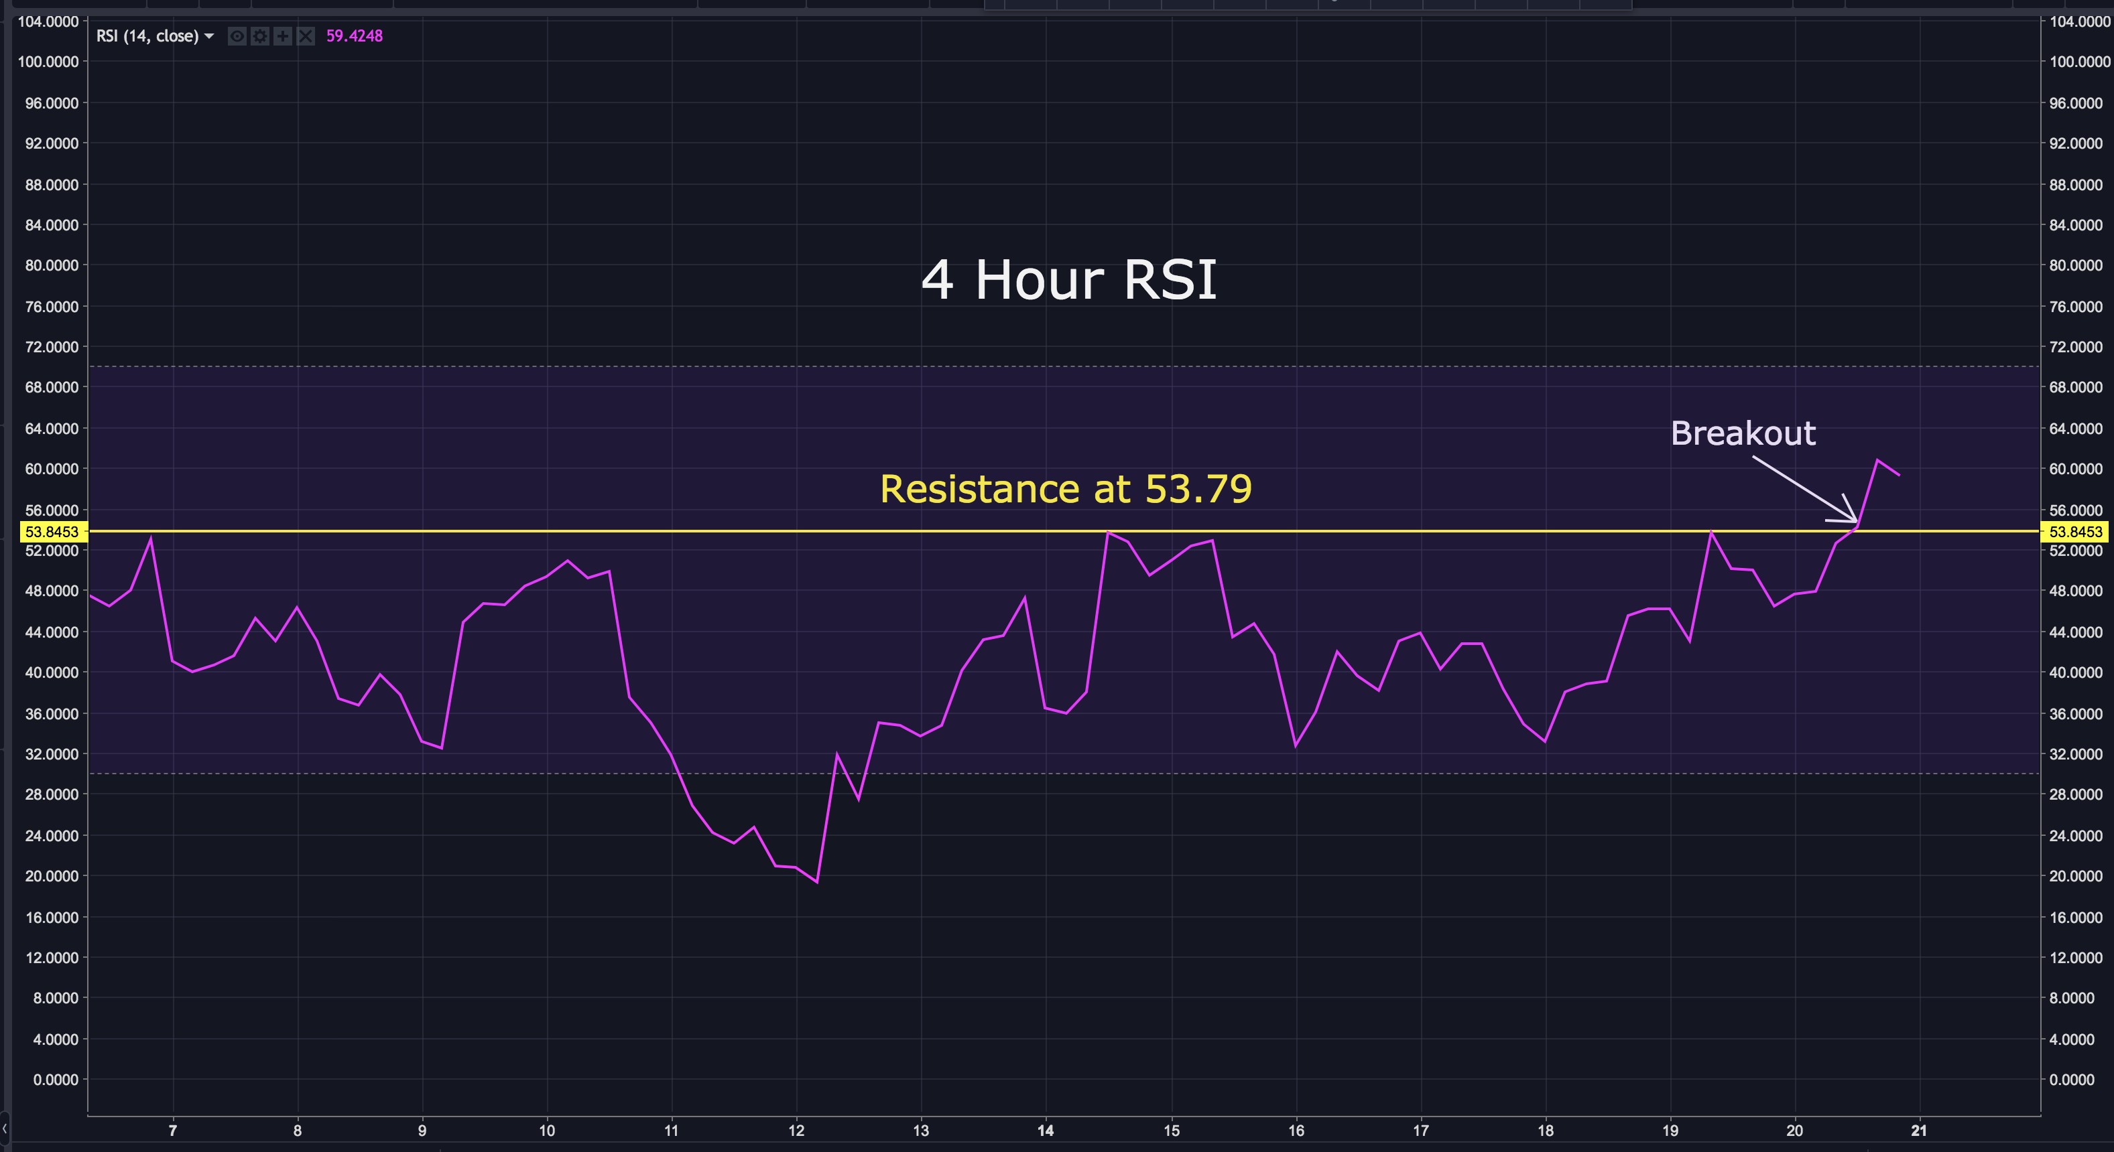Click date 14 on time axis
This screenshot has height=1152, width=2114.
[x=1046, y=1131]
